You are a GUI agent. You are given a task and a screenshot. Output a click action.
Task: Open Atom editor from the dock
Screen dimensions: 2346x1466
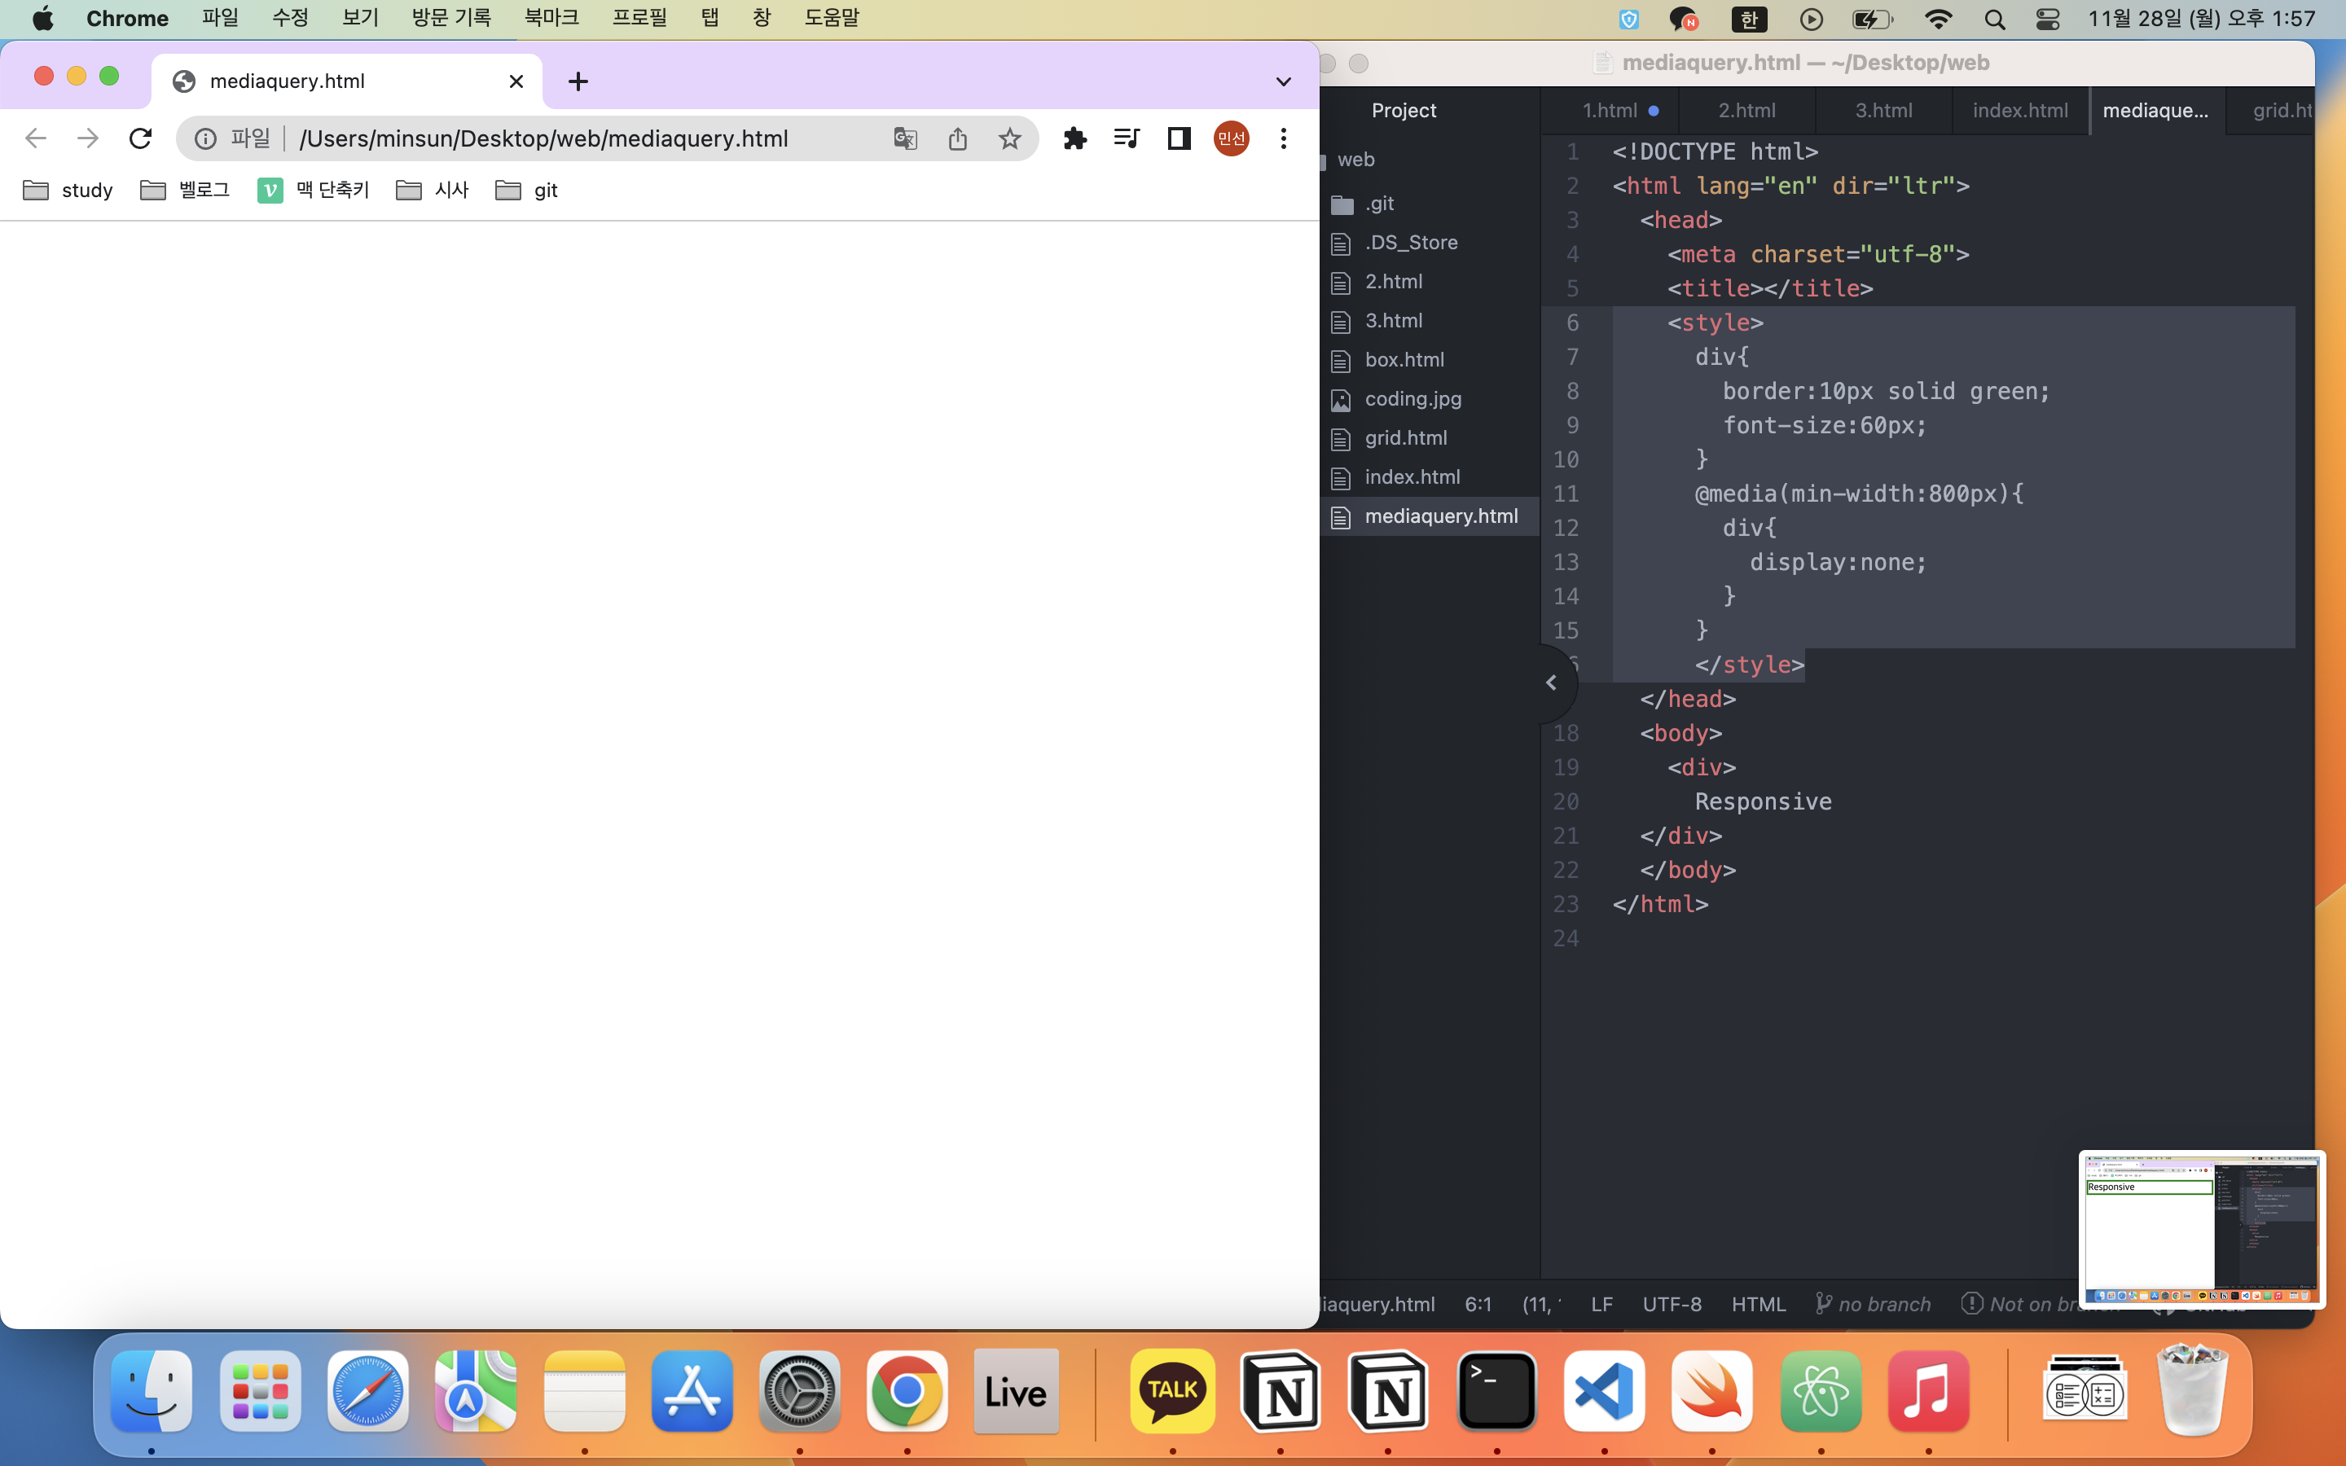(1821, 1391)
